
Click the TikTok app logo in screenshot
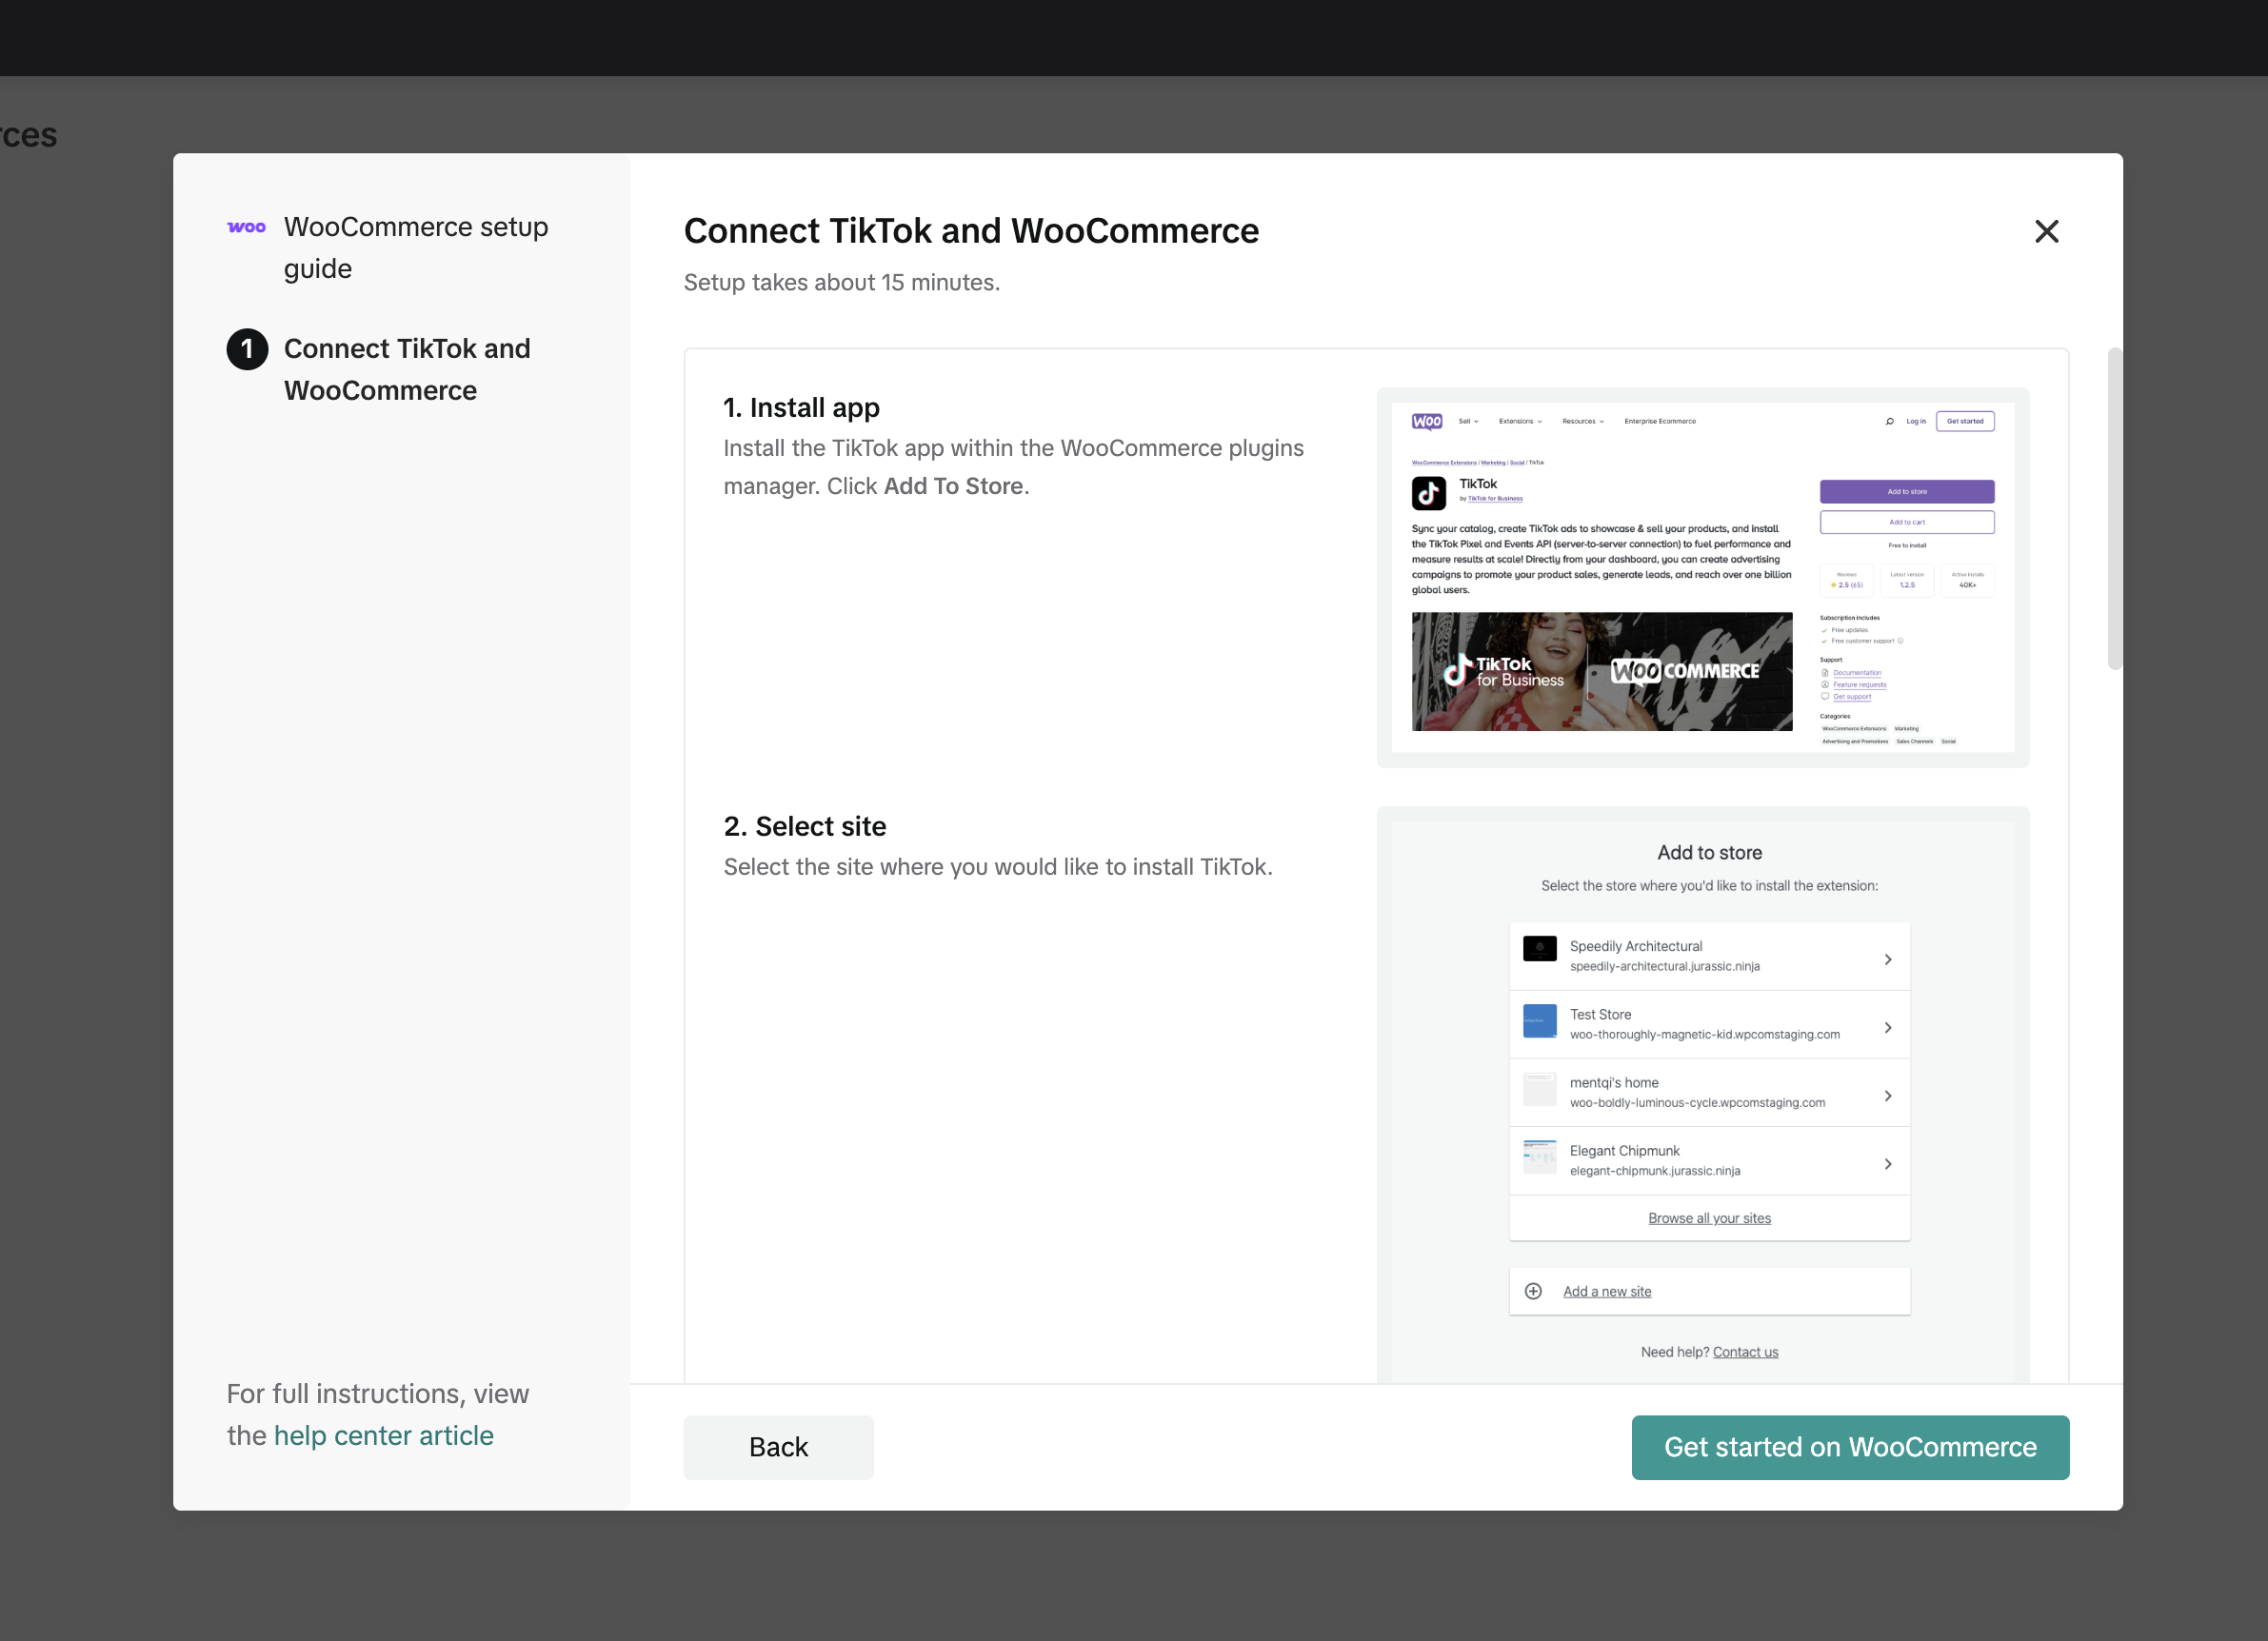(1428, 492)
